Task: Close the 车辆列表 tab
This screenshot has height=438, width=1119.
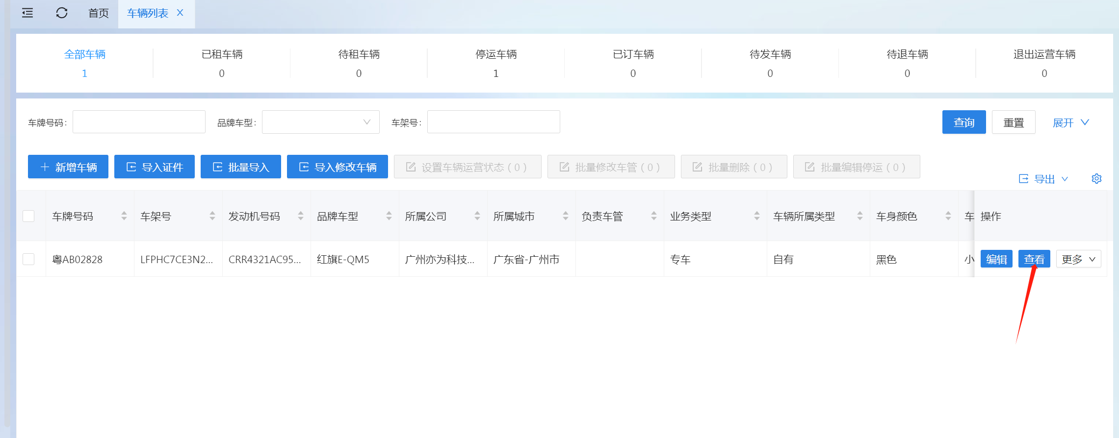Action: [x=180, y=13]
